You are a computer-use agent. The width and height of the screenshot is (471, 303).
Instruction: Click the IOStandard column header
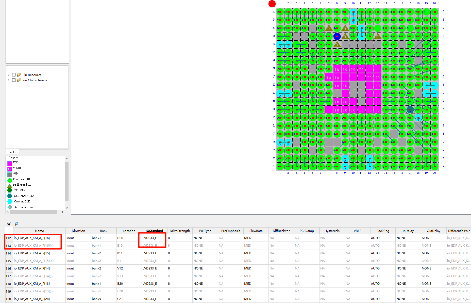154,231
